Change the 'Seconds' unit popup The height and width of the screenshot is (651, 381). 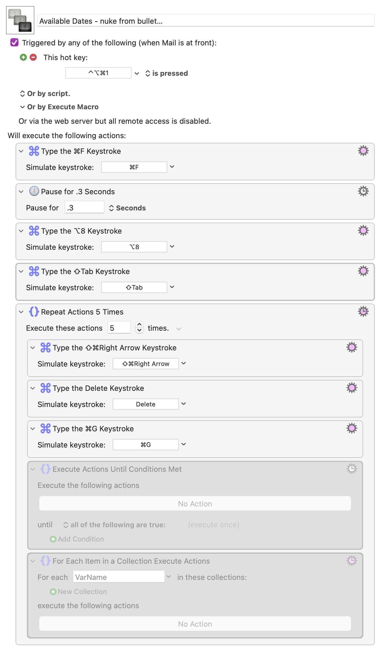(x=127, y=208)
